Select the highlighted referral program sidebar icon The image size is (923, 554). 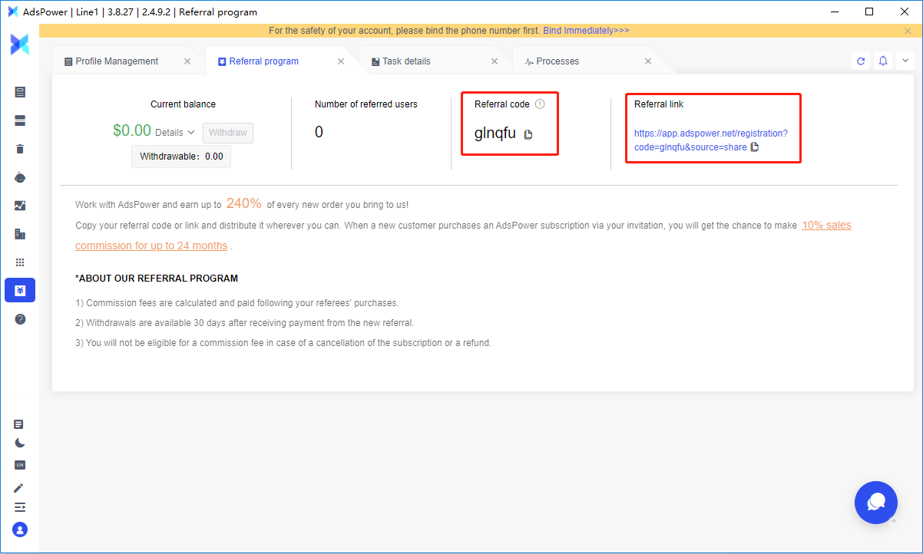pos(20,290)
